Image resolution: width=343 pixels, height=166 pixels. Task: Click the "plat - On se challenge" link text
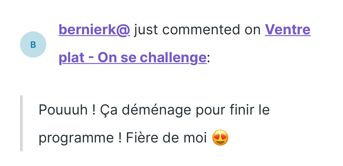click(x=133, y=58)
